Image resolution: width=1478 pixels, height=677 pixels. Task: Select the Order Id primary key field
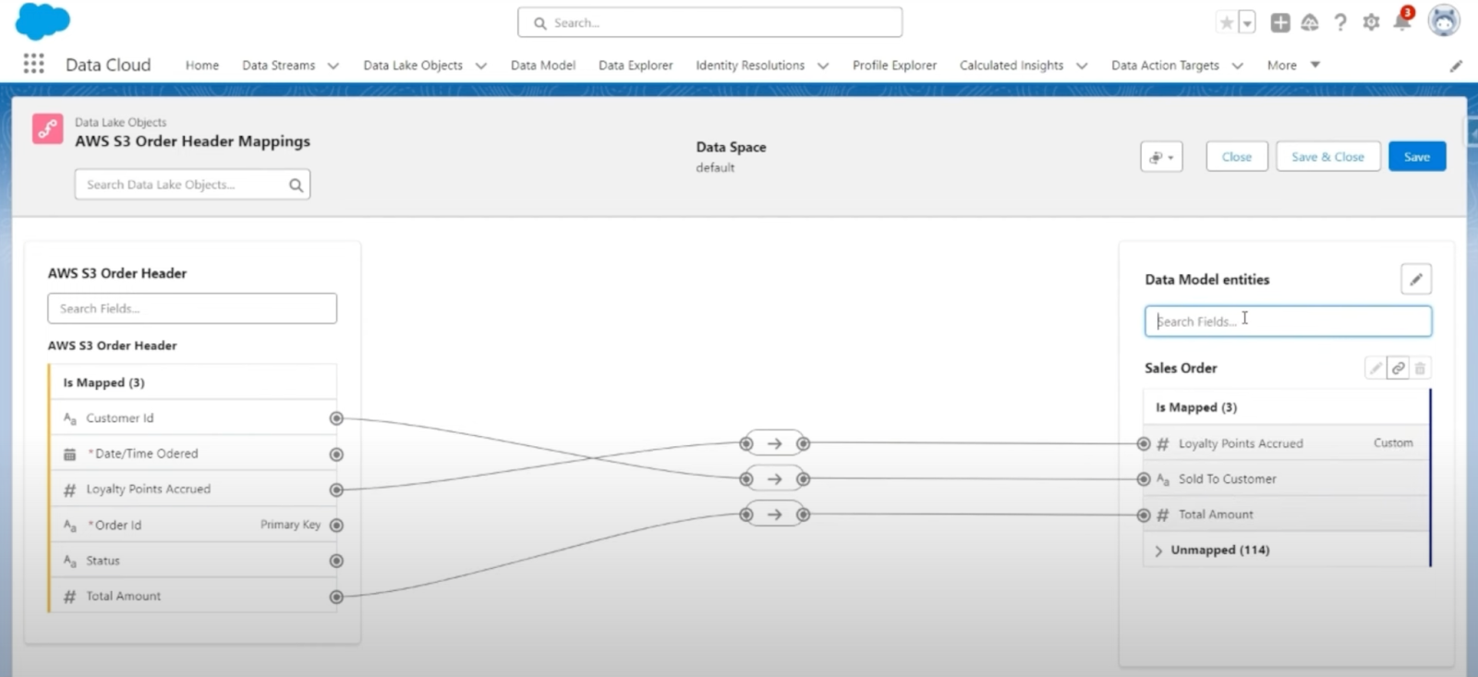pos(194,526)
